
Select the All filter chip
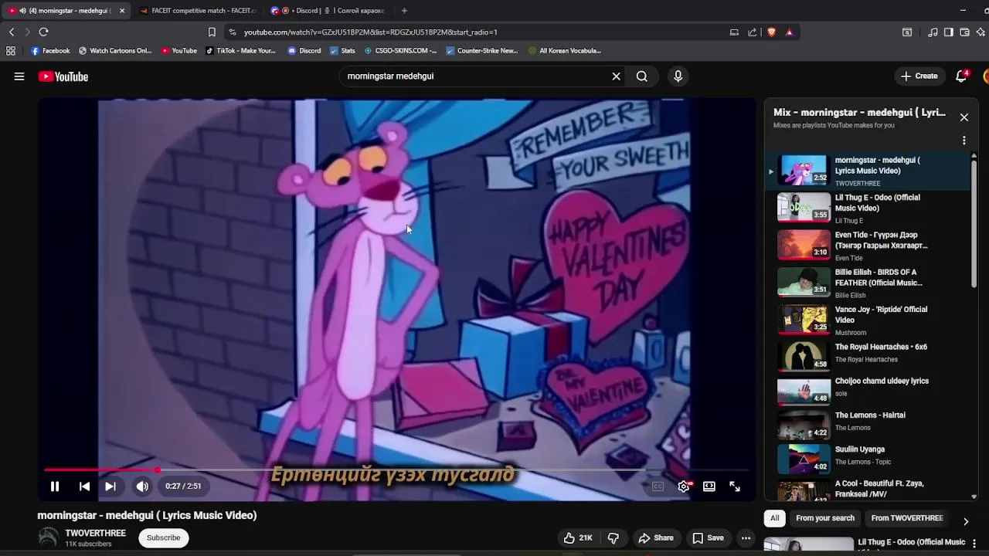774,518
